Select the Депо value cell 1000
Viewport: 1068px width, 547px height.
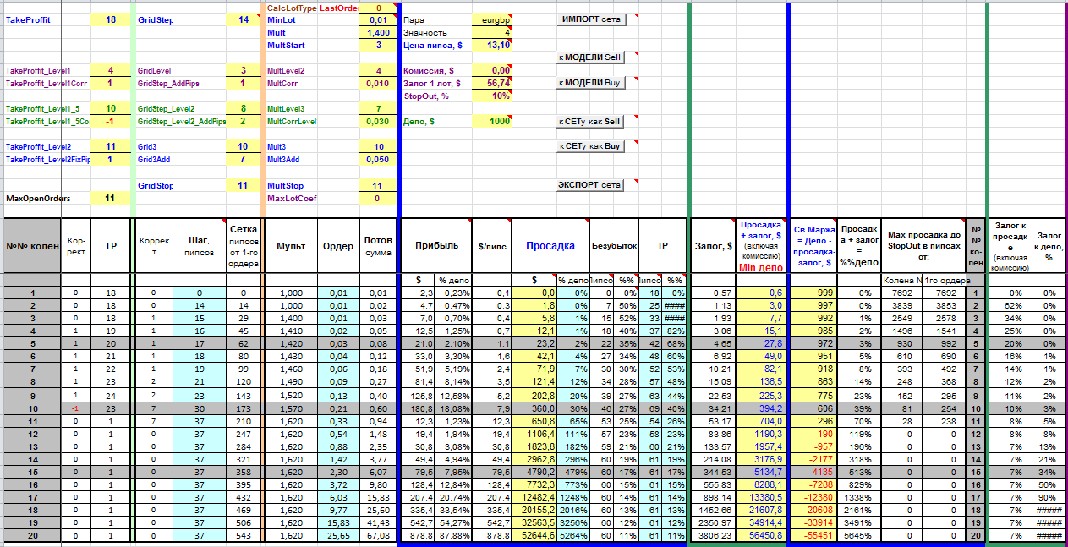(491, 121)
